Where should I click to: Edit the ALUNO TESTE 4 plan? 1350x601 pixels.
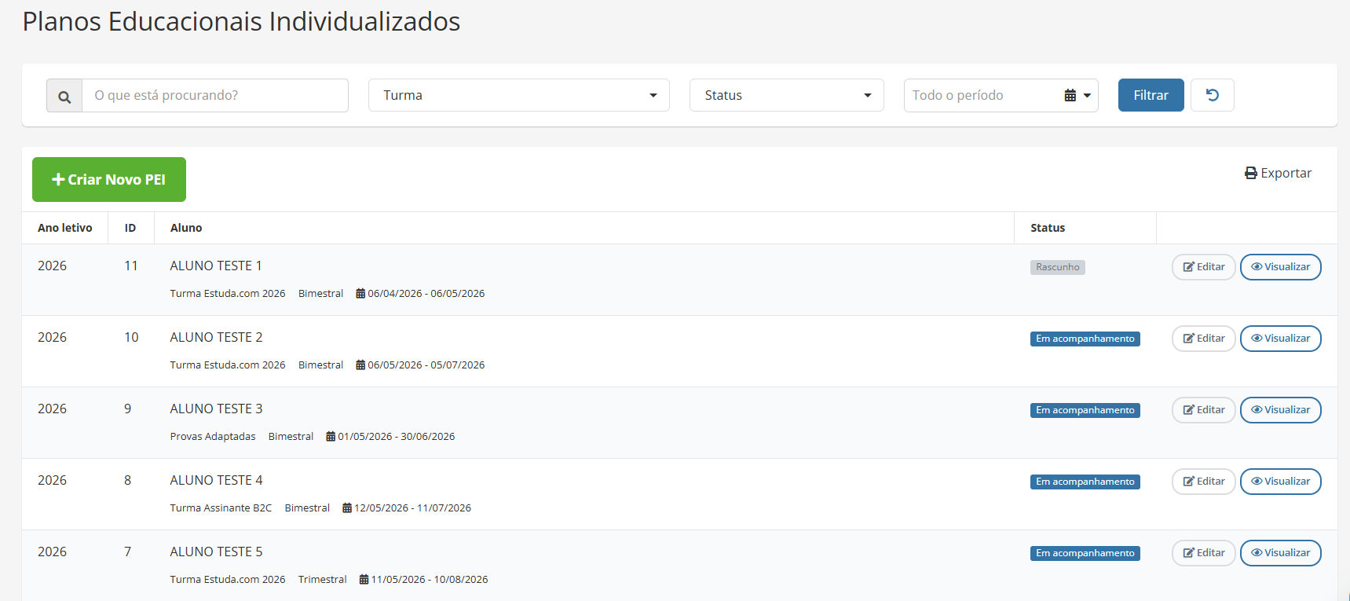click(1204, 482)
